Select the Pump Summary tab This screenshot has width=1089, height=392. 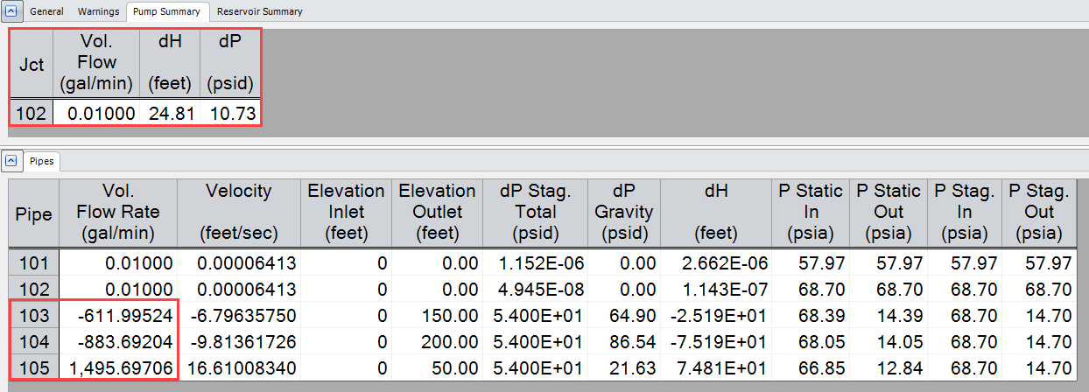tap(167, 12)
